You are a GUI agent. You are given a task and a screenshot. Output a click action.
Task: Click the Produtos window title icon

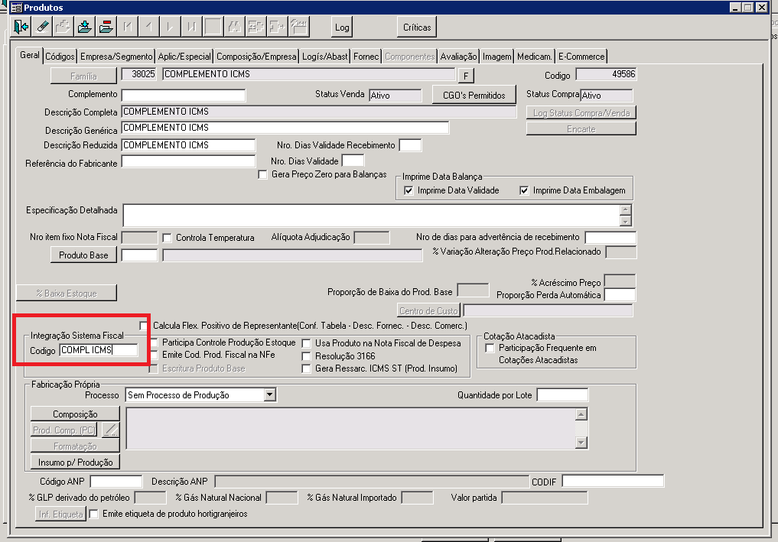[x=16, y=8]
